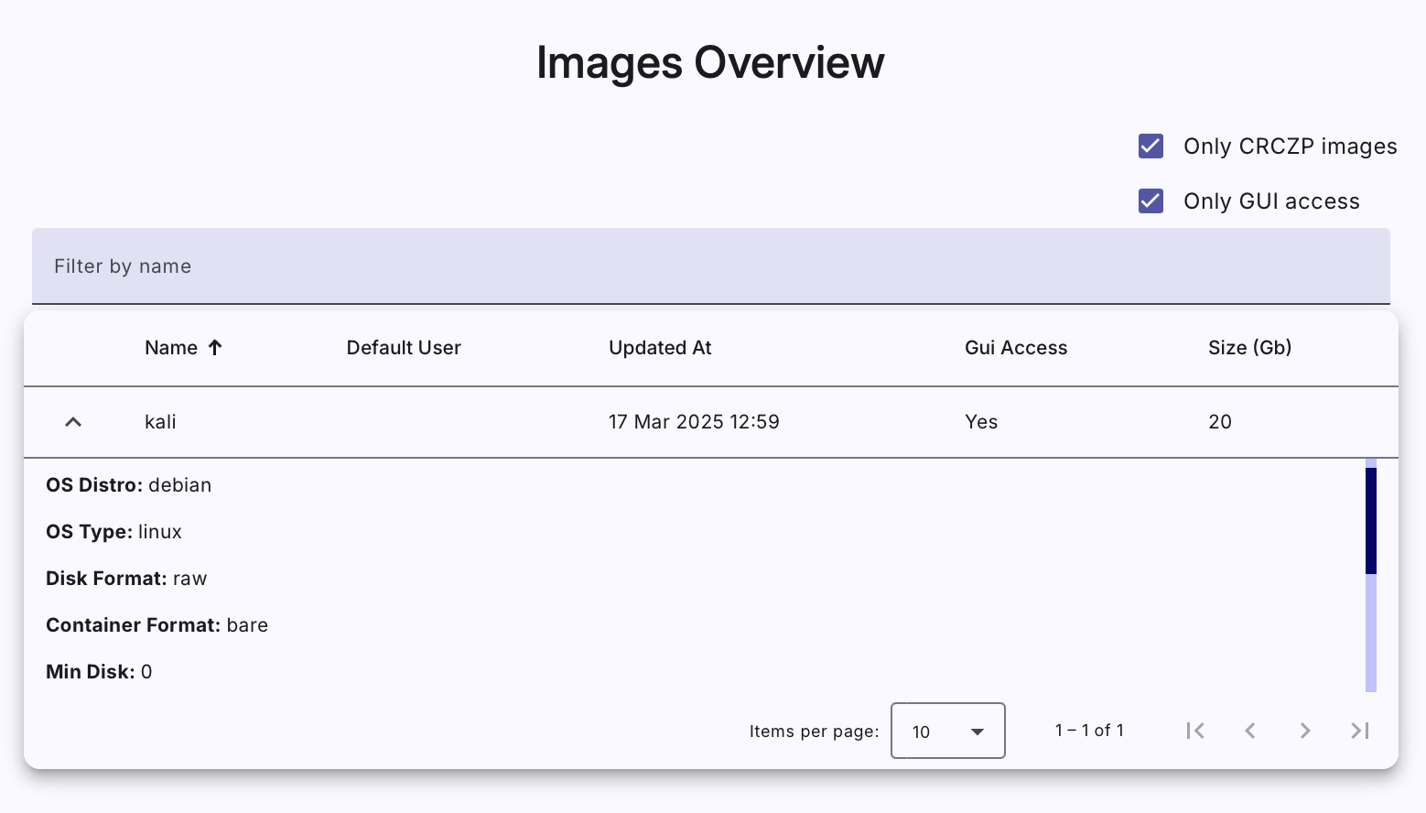Image resolution: width=1426 pixels, height=813 pixels.
Task: Open the Items per page dropdown
Action: pyautogui.click(x=948, y=731)
